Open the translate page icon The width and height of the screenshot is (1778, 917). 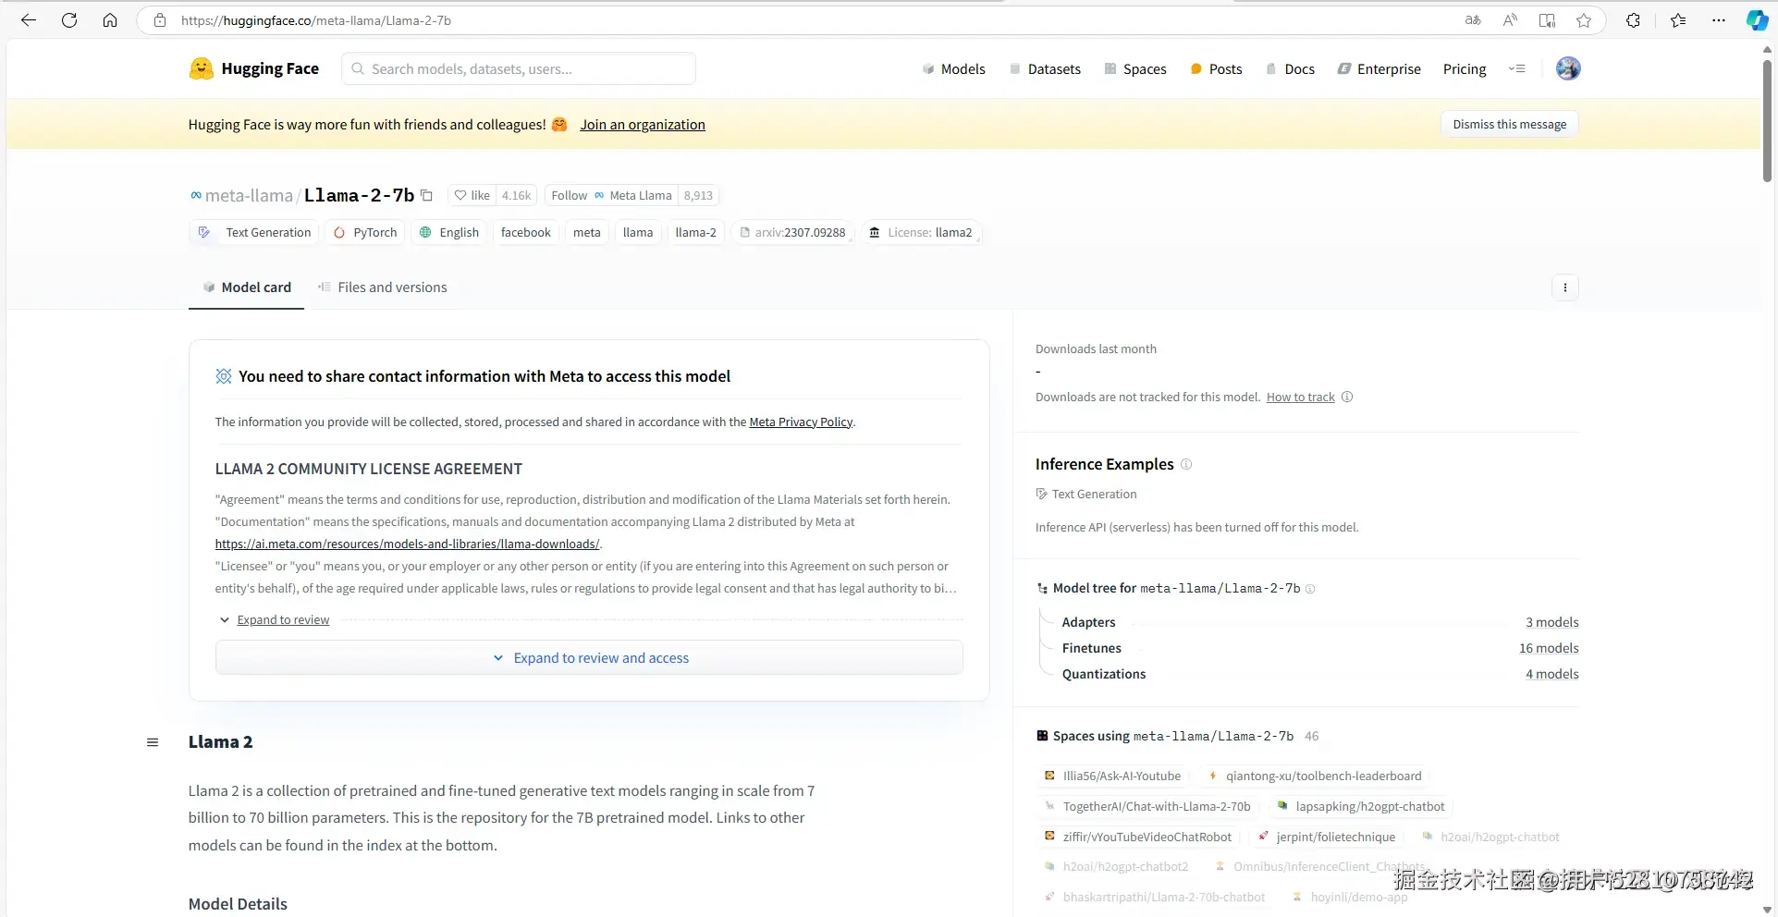(x=1473, y=20)
